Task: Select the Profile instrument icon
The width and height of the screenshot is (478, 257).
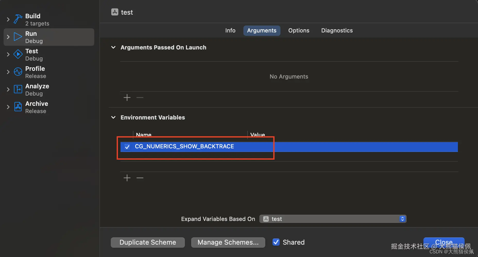Action: click(18, 72)
